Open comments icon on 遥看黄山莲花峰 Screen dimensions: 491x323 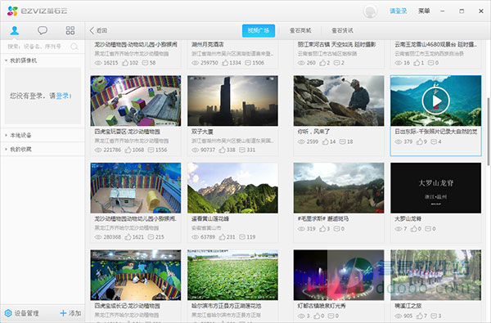click(x=242, y=237)
